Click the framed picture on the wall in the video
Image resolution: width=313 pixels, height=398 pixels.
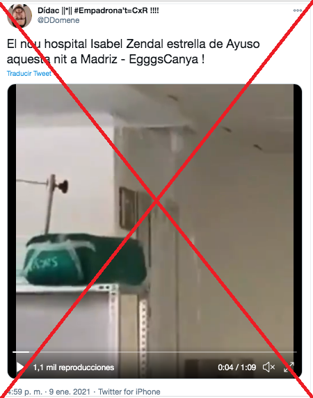[x=127, y=208]
